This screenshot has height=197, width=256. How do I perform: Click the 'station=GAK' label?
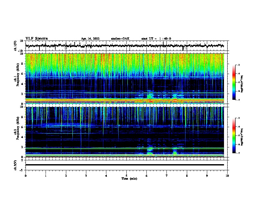pyautogui.click(x=120, y=39)
